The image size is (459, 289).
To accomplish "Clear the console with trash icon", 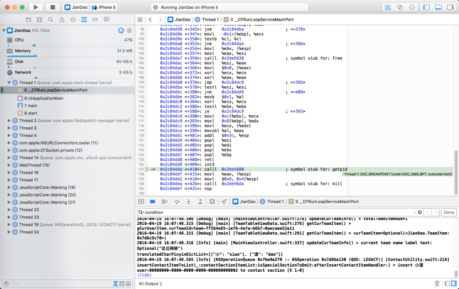I will 437,283.
